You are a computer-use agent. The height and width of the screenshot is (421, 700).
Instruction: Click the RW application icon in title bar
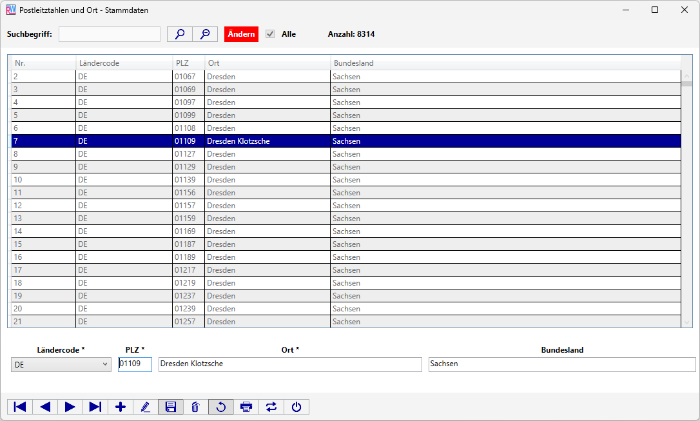pos(11,10)
